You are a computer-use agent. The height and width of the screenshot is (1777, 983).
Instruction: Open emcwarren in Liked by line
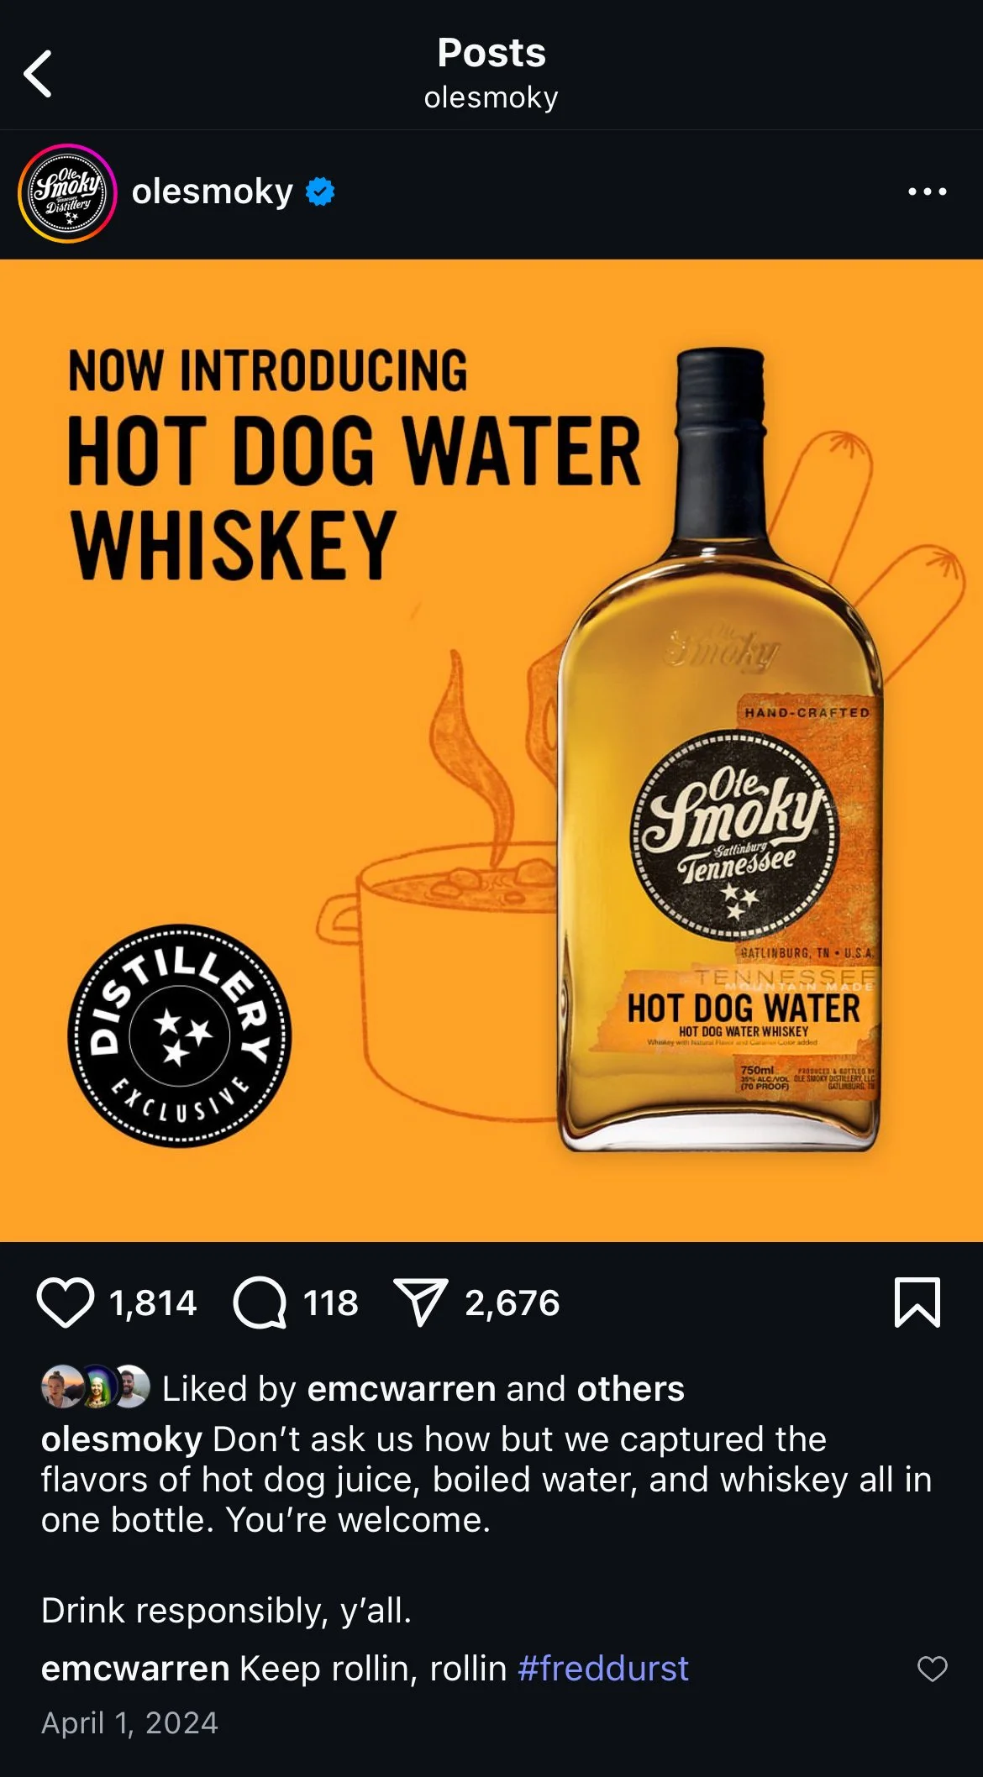coord(401,1388)
